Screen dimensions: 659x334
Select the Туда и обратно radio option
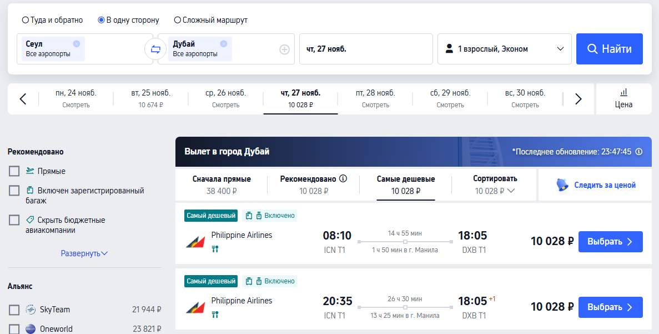pyautogui.click(x=25, y=20)
